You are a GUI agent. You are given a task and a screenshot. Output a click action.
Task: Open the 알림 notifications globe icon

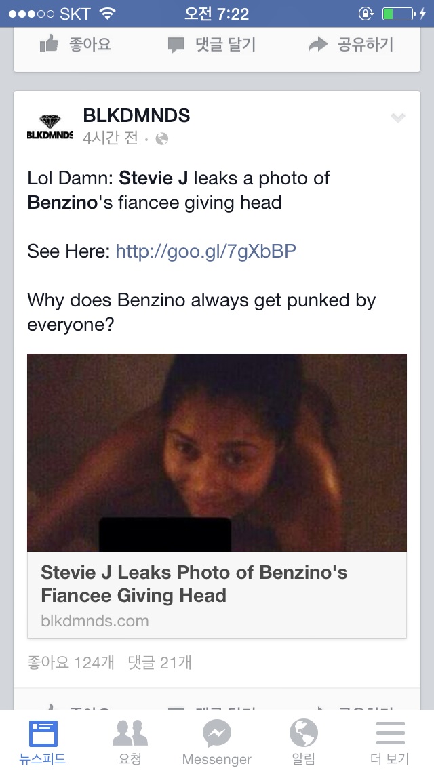pyautogui.click(x=303, y=733)
